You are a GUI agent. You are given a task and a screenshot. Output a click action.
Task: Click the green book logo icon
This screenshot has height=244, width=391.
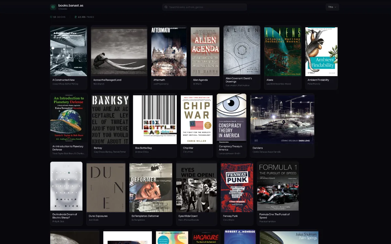click(x=53, y=7)
